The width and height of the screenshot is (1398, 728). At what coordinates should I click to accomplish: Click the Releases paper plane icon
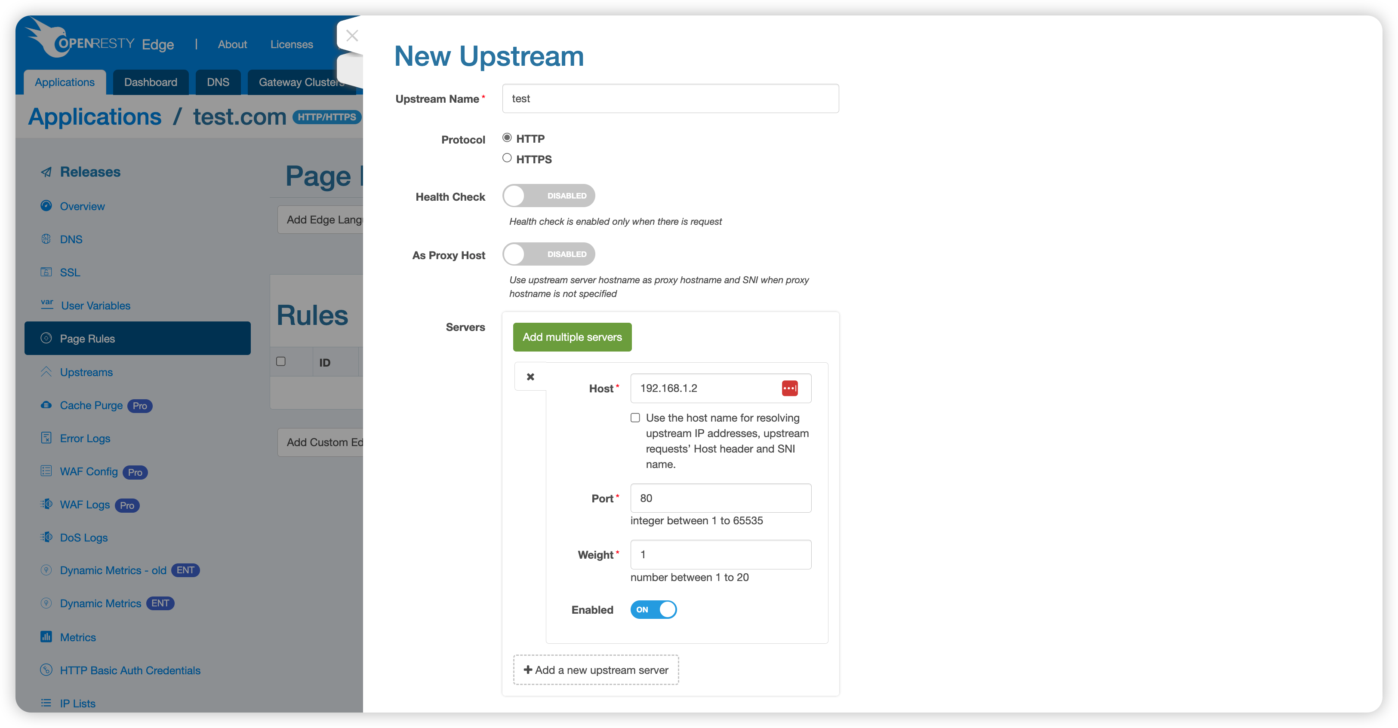pyautogui.click(x=47, y=172)
